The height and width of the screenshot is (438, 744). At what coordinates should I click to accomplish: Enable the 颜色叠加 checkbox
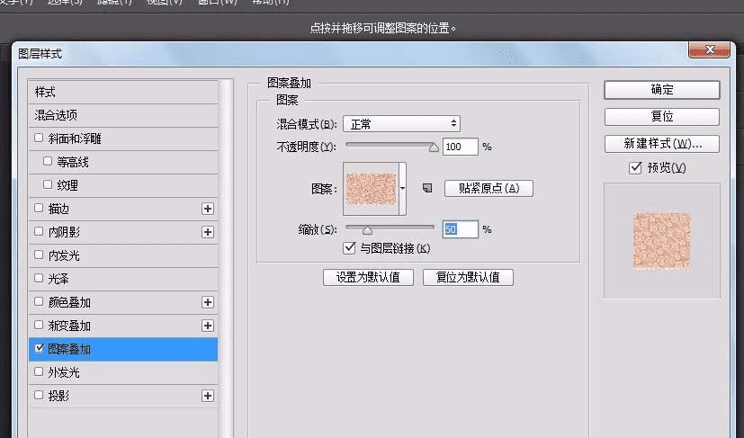39,301
